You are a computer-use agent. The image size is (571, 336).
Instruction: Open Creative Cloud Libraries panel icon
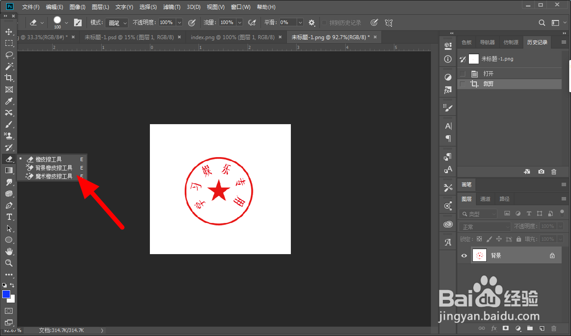448,224
